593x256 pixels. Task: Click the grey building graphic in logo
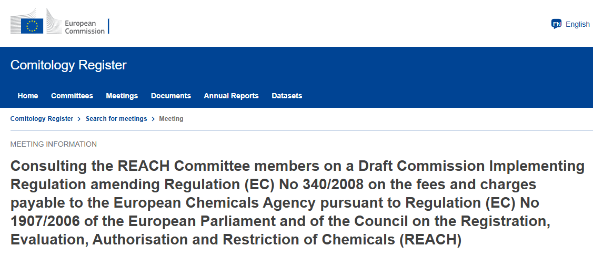(x=53, y=22)
